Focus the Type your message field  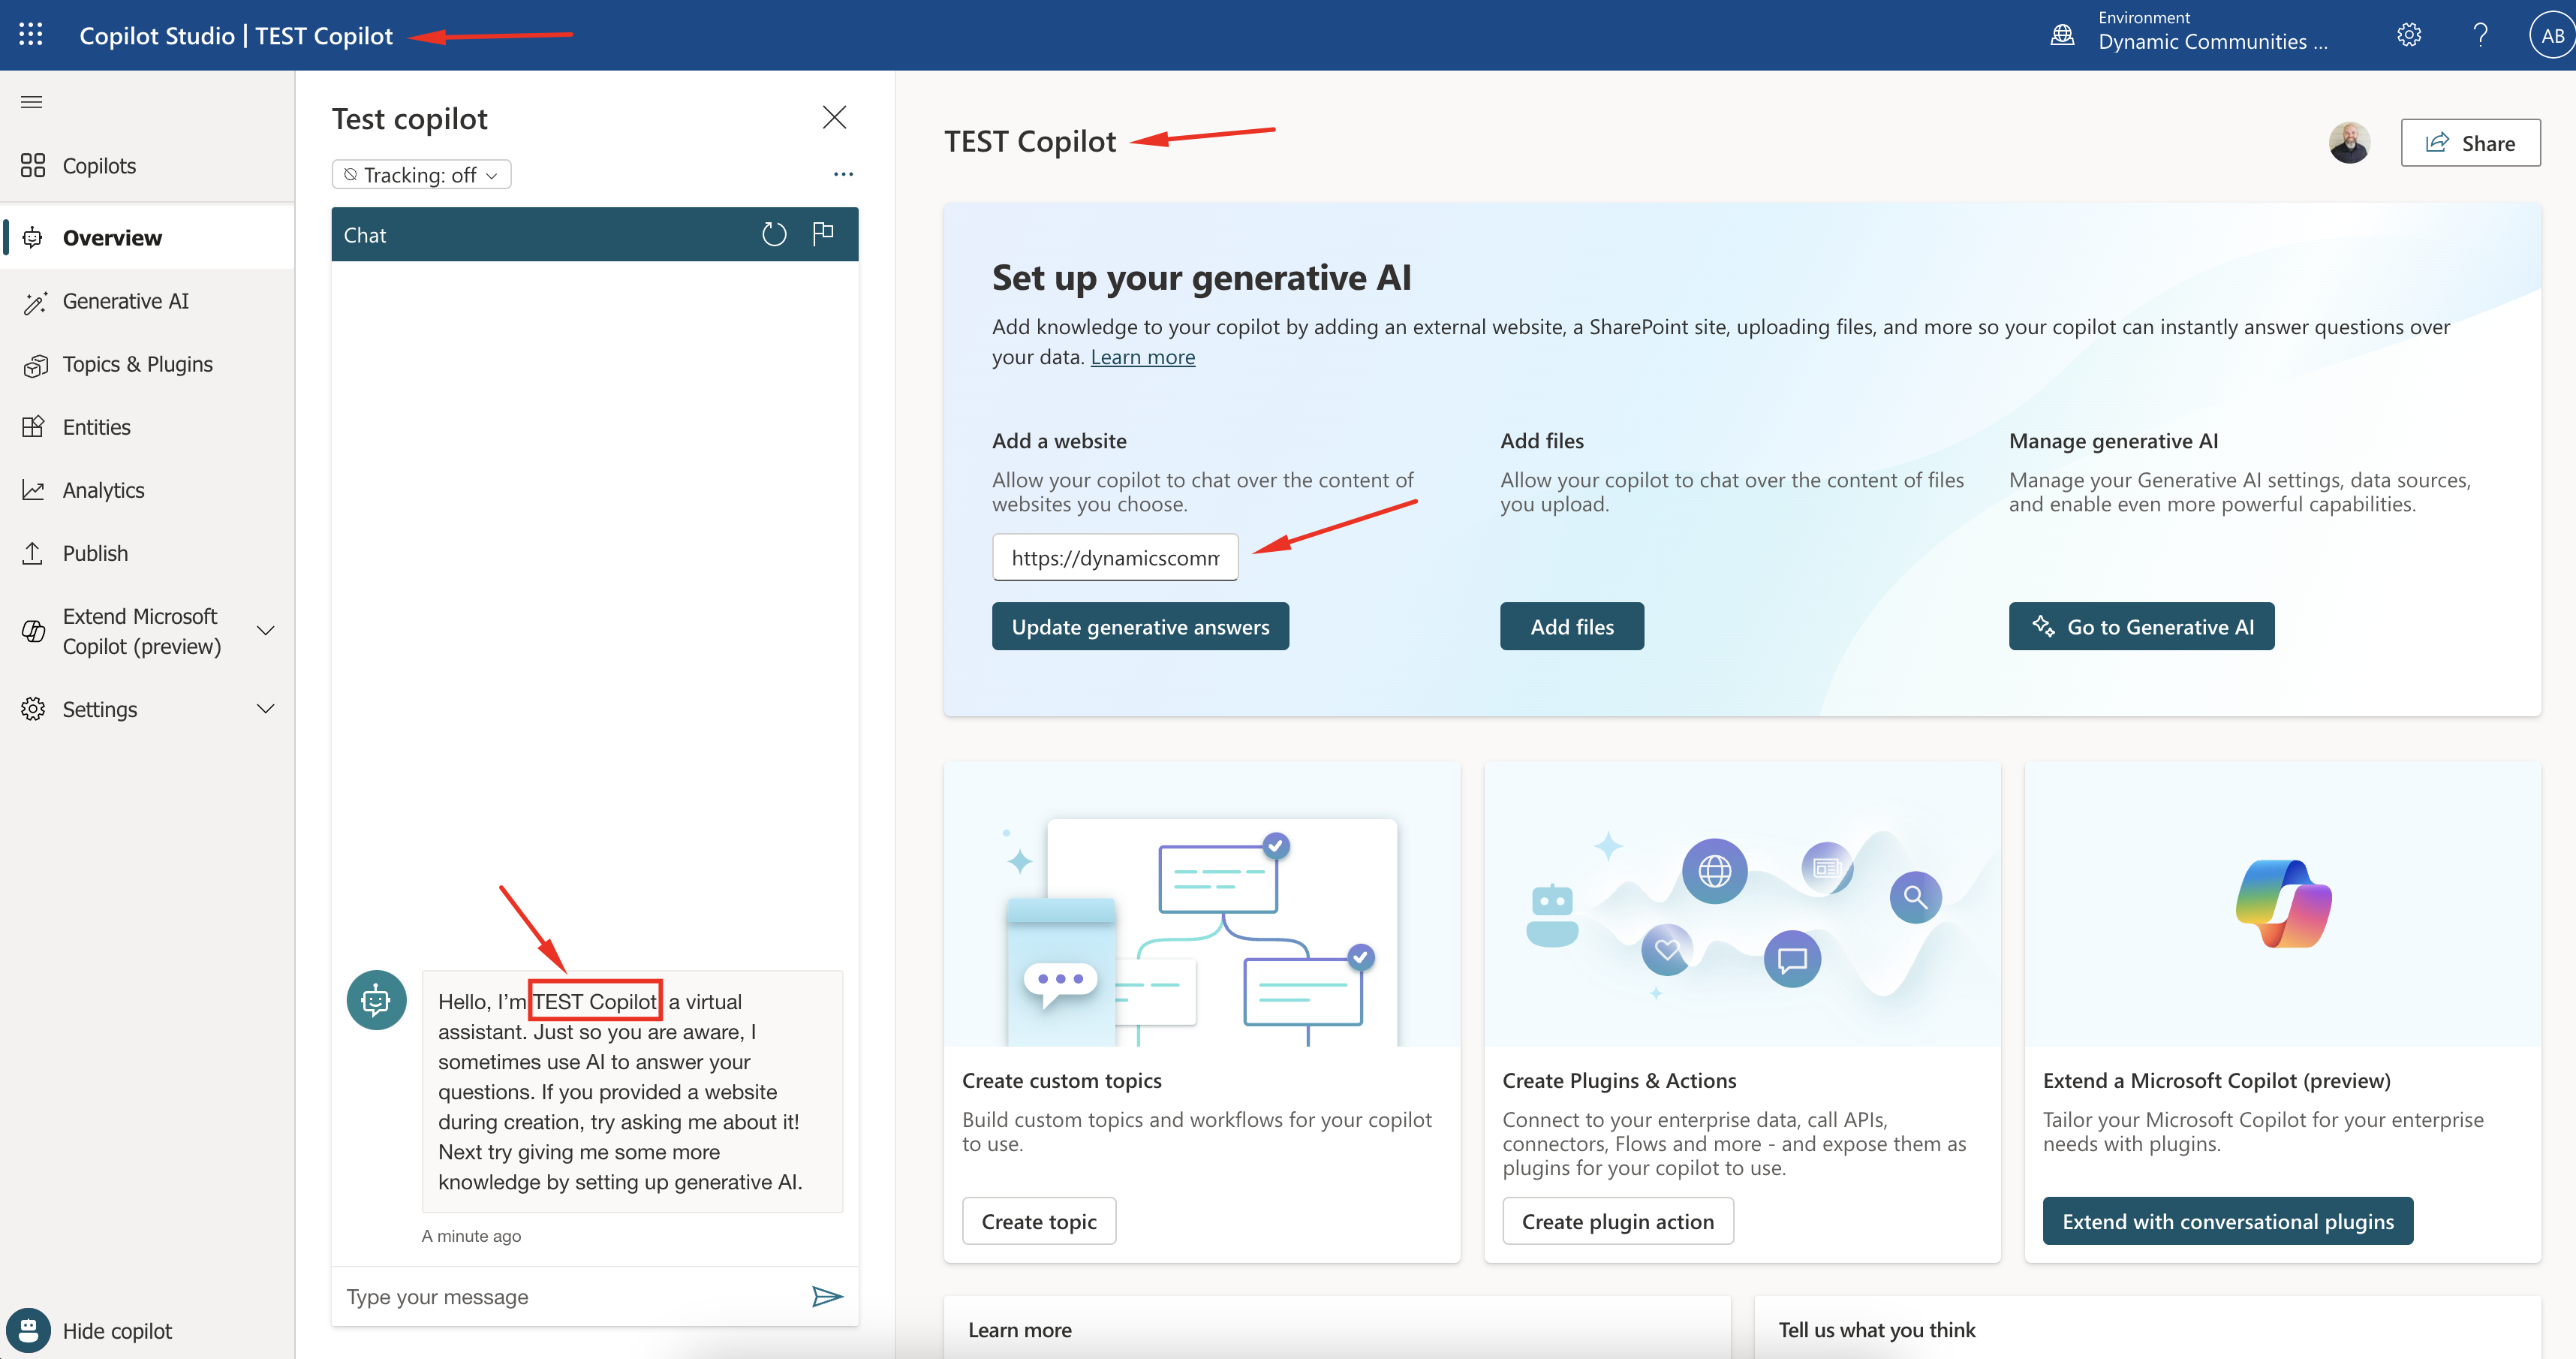point(570,1297)
